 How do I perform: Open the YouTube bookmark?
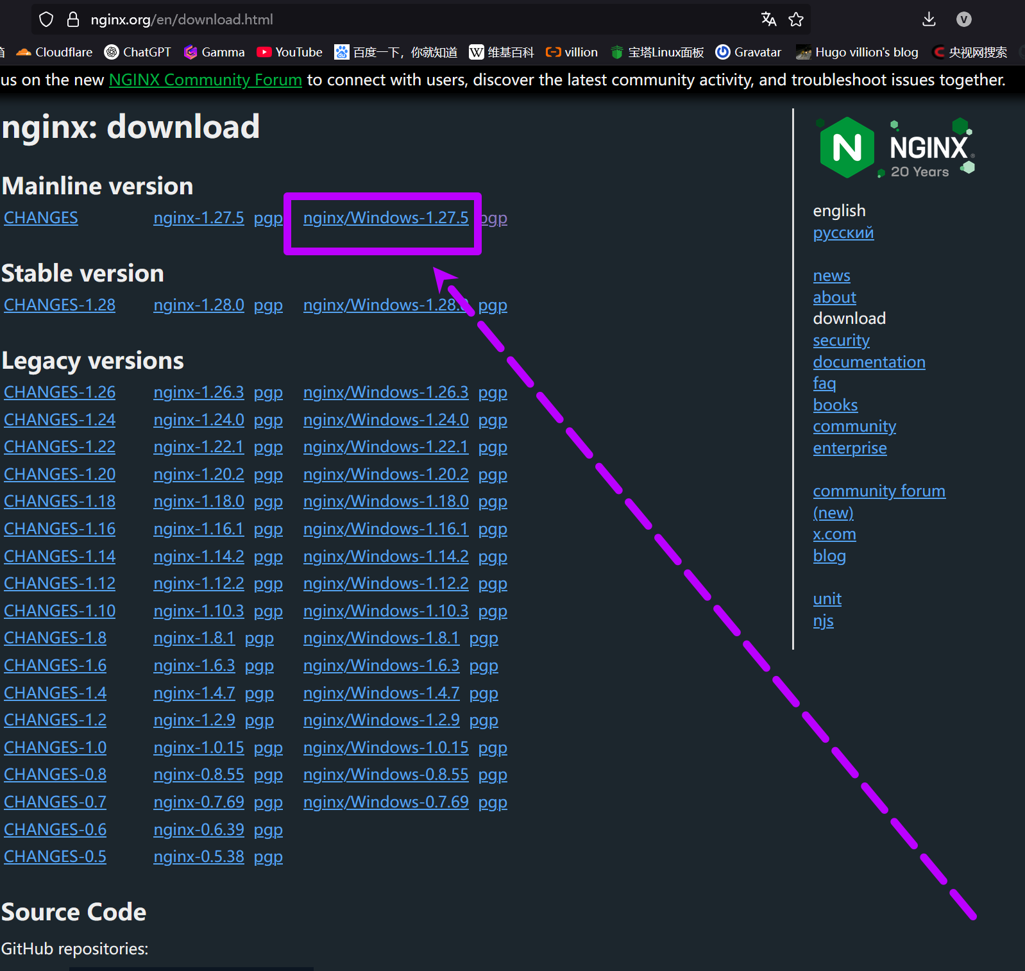coord(290,52)
